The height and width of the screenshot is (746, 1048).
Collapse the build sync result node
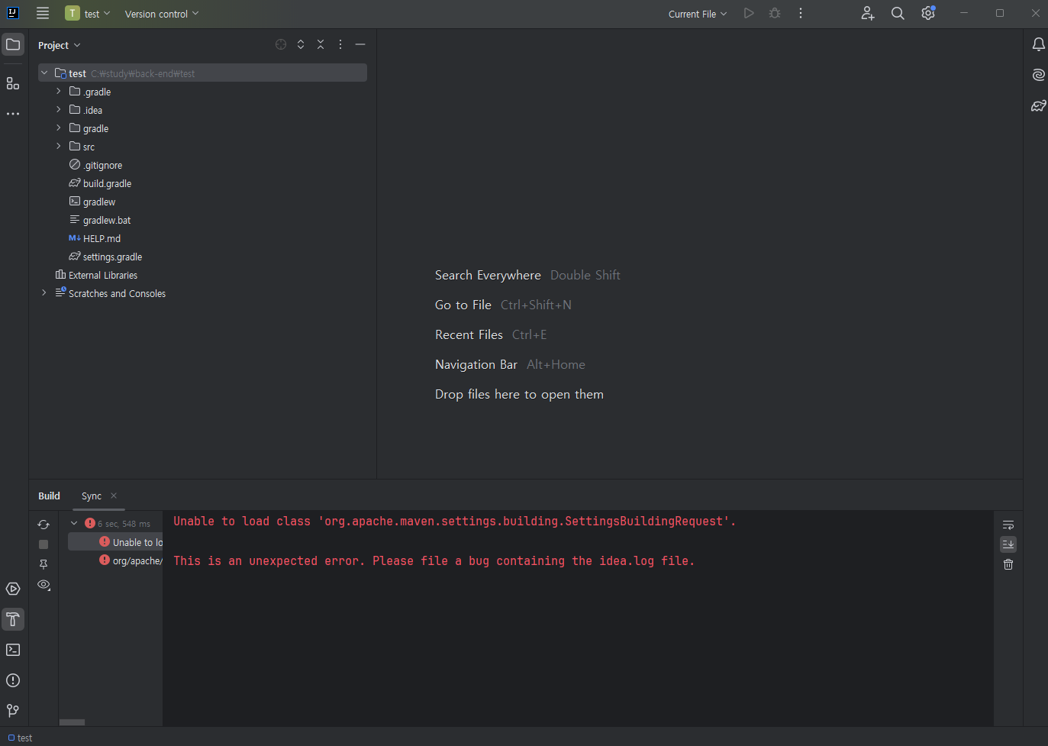pos(74,524)
